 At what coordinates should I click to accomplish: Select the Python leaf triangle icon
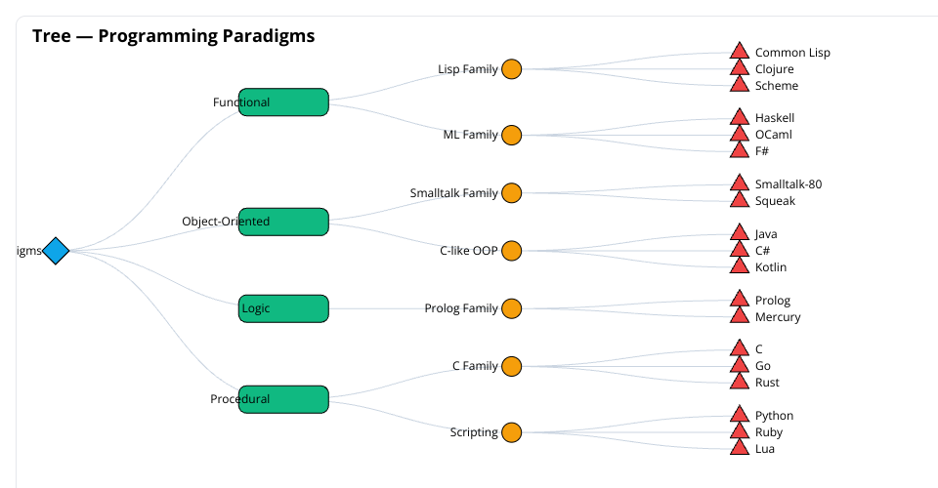tap(740, 417)
